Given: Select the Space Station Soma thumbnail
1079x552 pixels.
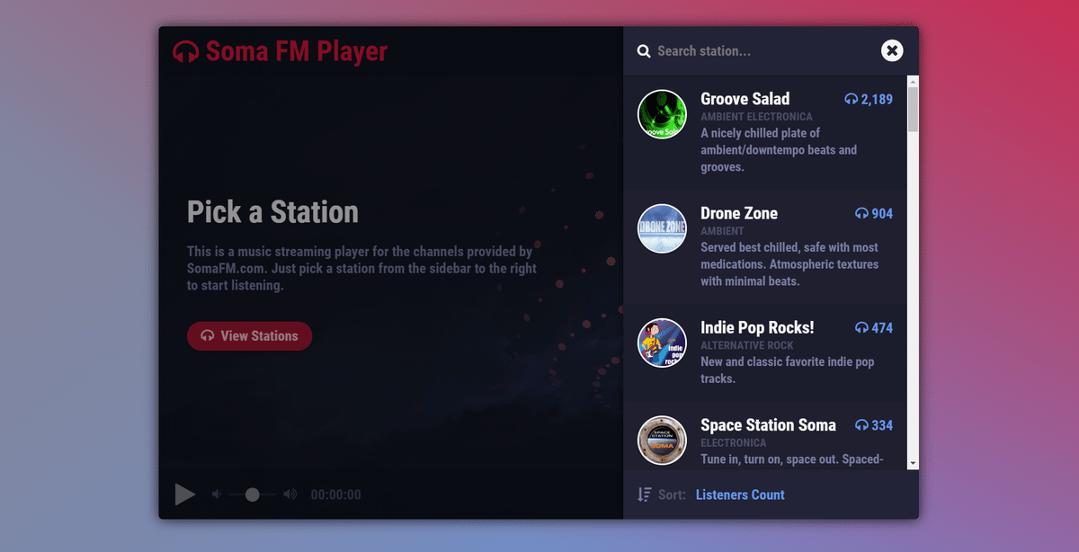Looking at the screenshot, I should (x=663, y=441).
